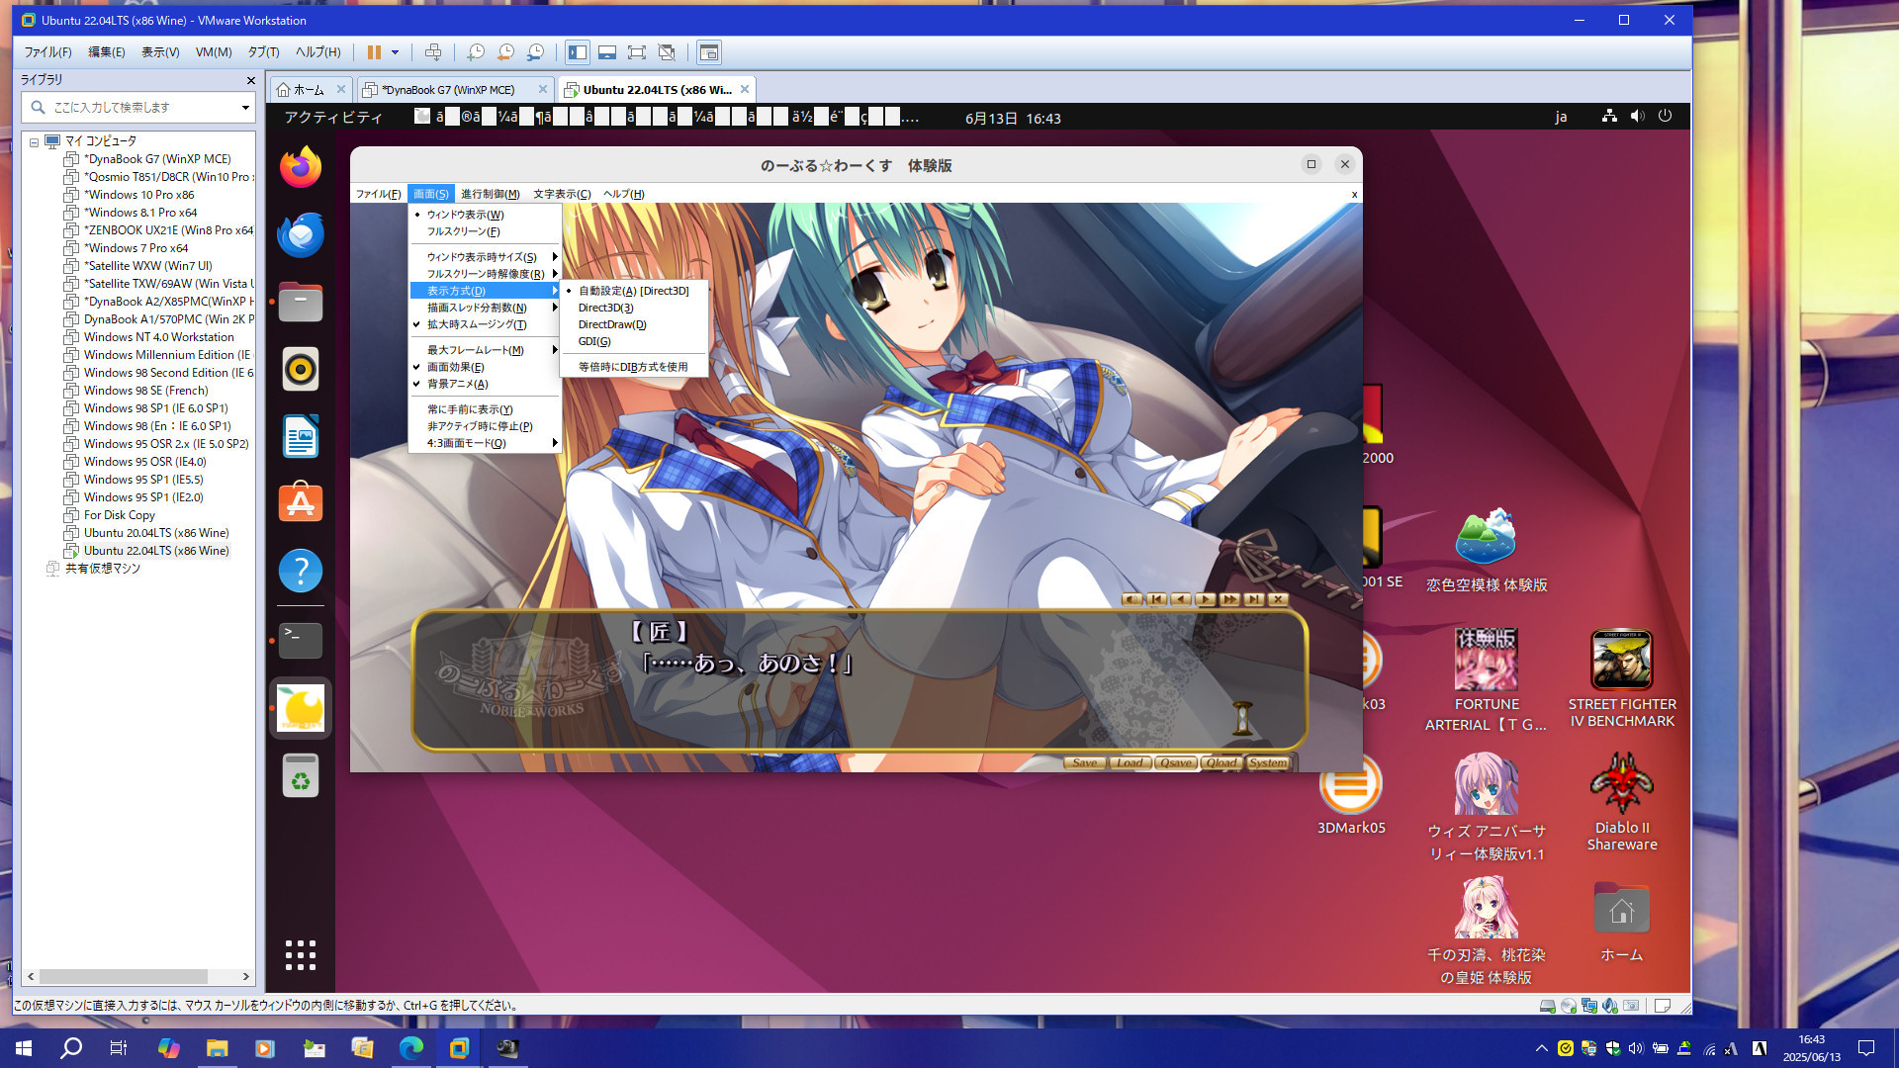Toggle 非アクティブ時に停止(P) option
Screen dimensions: 1899x1068
(x=485, y=426)
